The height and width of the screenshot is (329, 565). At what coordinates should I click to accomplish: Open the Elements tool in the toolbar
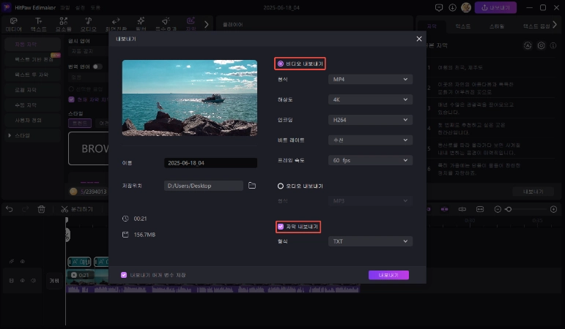pyautogui.click(x=64, y=24)
